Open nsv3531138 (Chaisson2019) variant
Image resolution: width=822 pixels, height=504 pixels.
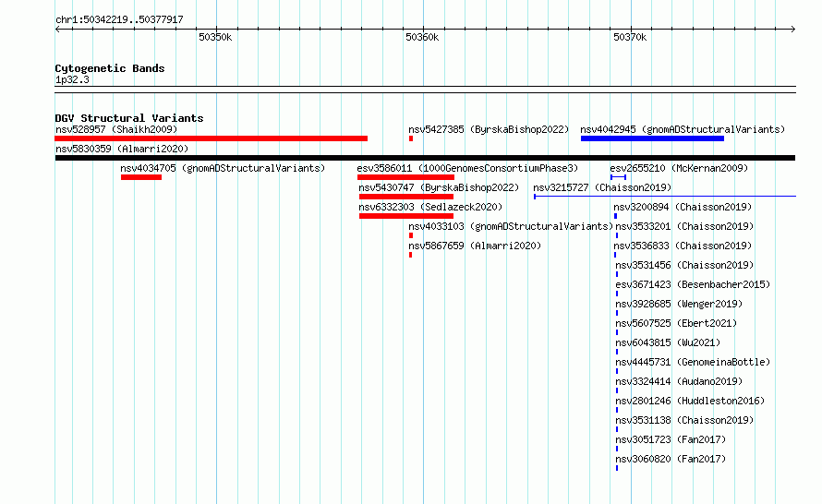tap(684, 420)
